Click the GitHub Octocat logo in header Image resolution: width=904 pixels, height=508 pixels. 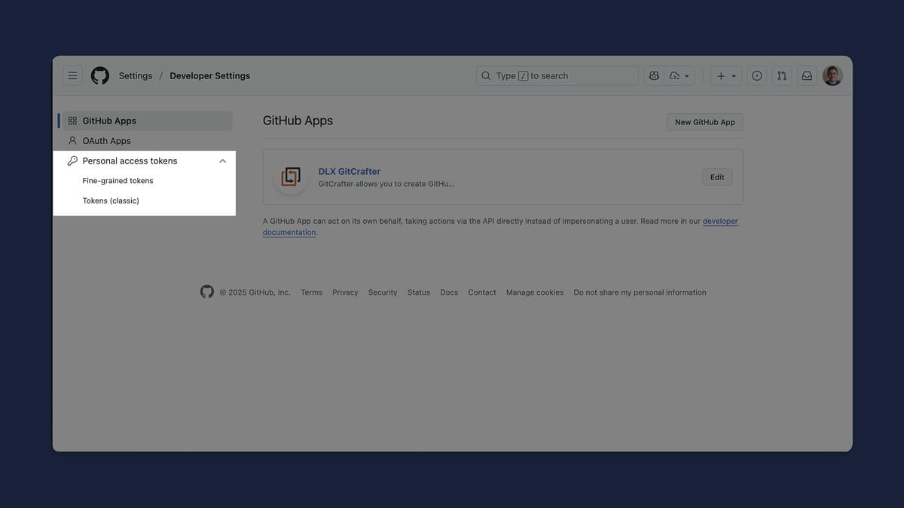coord(100,75)
